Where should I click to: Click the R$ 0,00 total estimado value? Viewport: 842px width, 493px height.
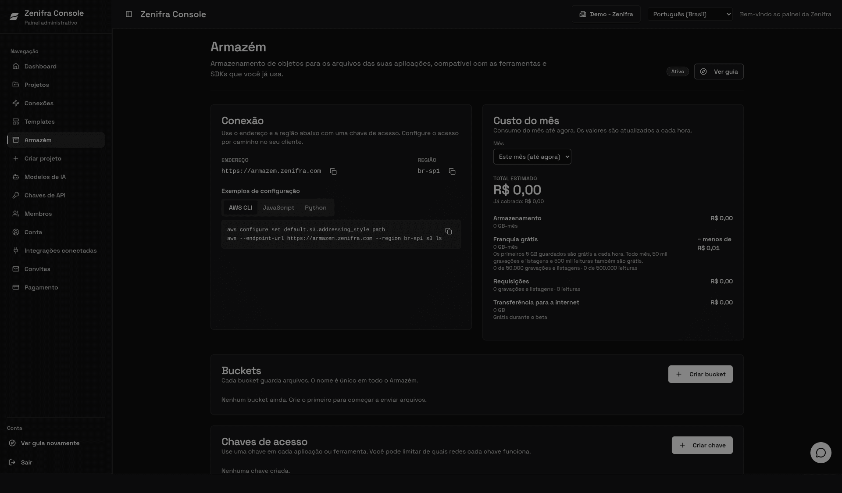click(517, 190)
